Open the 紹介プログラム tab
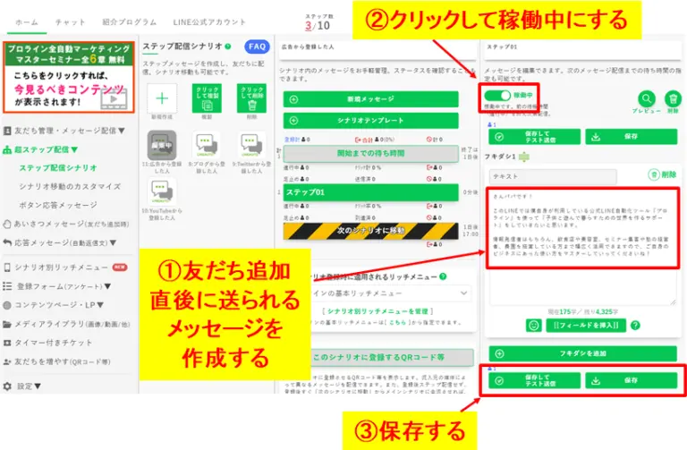The width and height of the screenshot is (687, 450). pos(129,22)
